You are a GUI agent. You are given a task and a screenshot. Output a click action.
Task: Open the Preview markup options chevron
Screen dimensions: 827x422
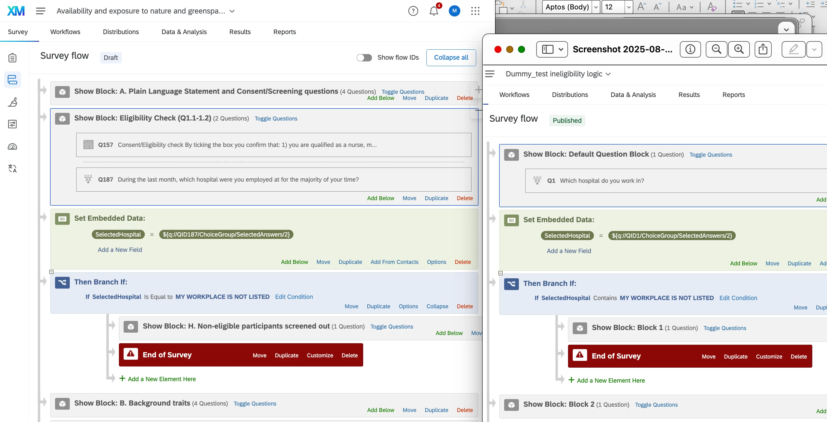point(814,49)
